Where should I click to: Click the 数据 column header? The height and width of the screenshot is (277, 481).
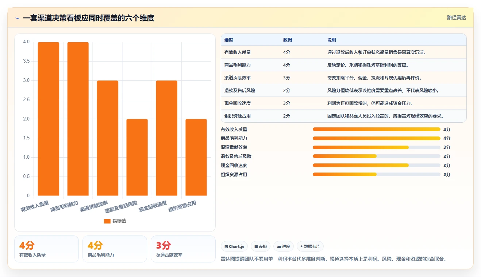click(288, 40)
